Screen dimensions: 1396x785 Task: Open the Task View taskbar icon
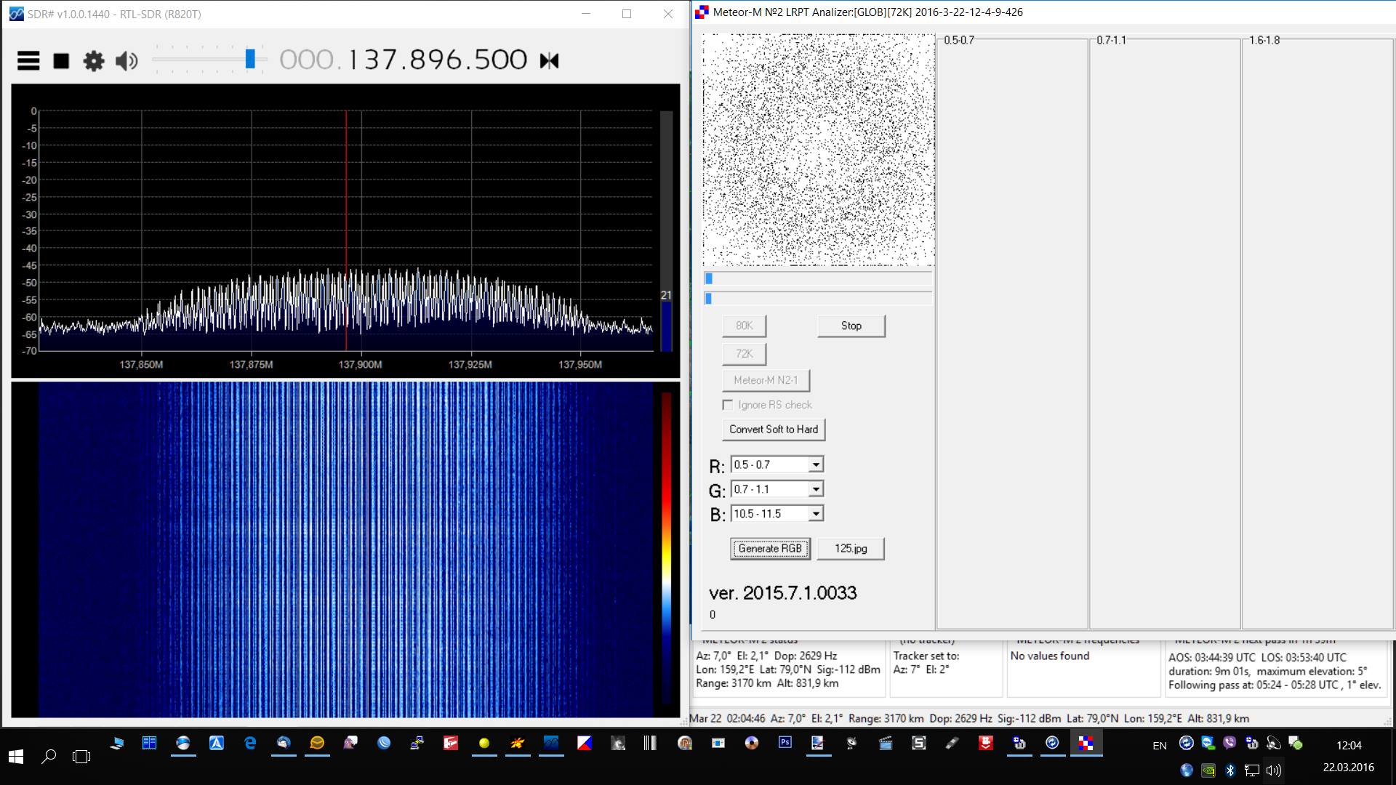coord(81,757)
